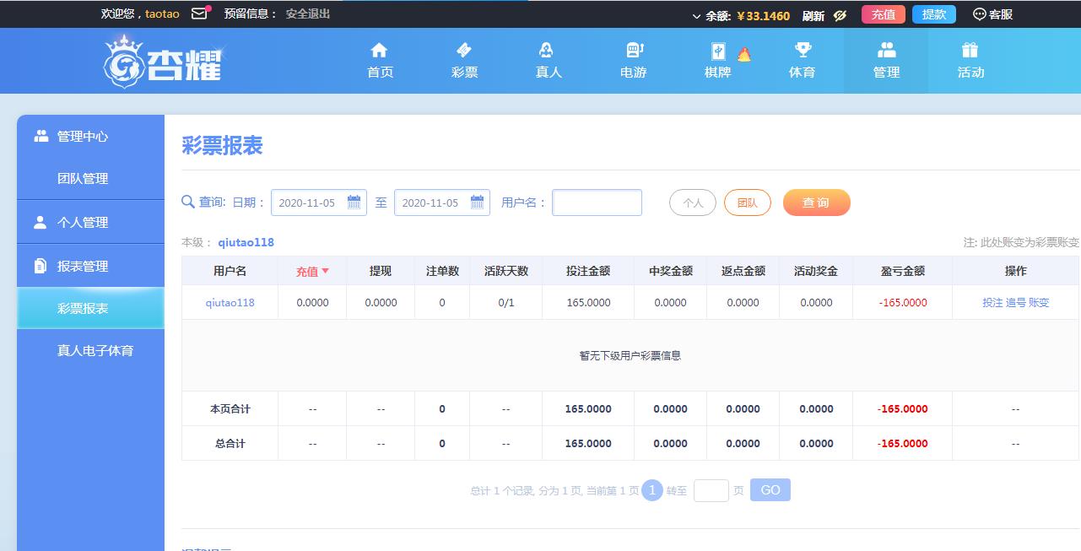Click the 暂无下级用户彩票信息 message

click(x=630, y=355)
